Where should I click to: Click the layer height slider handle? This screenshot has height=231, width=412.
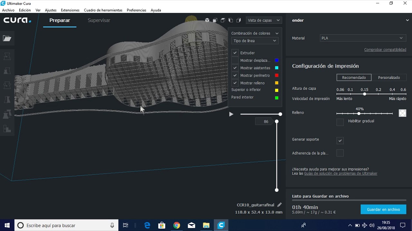click(x=364, y=94)
